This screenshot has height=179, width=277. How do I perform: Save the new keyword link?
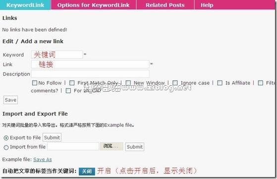point(10,100)
